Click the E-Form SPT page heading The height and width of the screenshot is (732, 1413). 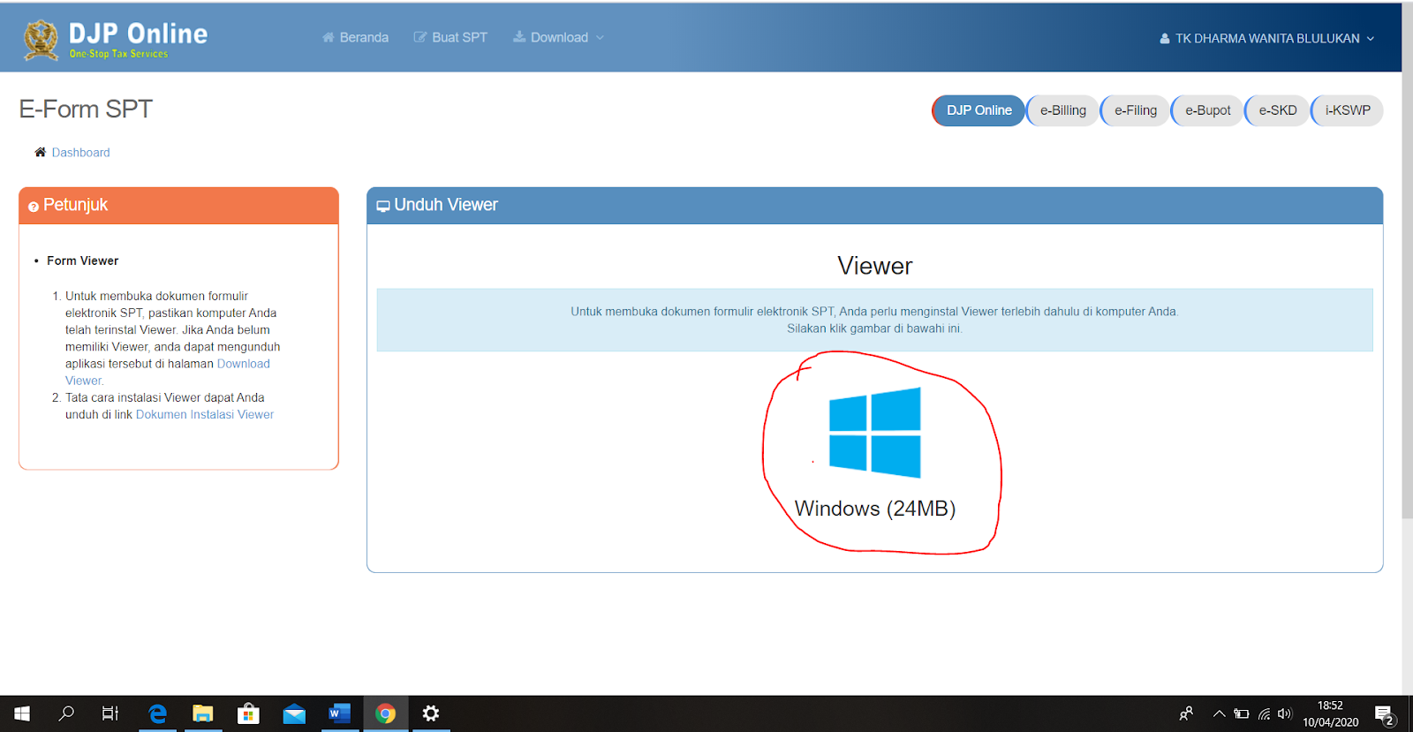point(86,109)
